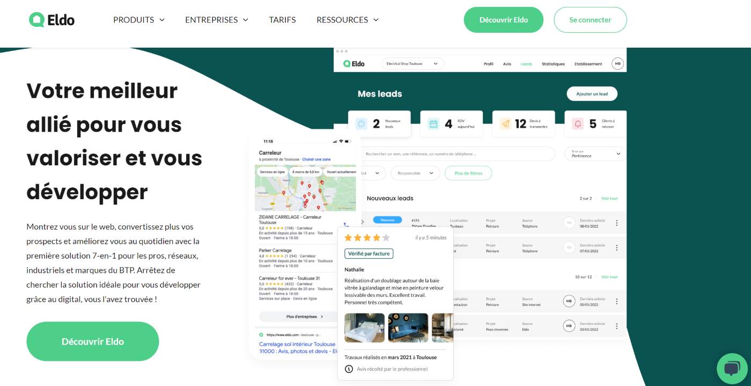This screenshot has width=751, height=386.
Task: Click Voir tout beside 10 sur 12
Action: coord(609,277)
